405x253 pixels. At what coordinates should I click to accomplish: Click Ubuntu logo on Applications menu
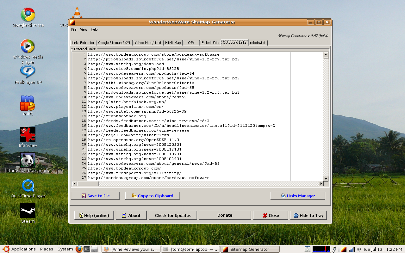[6, 249]
